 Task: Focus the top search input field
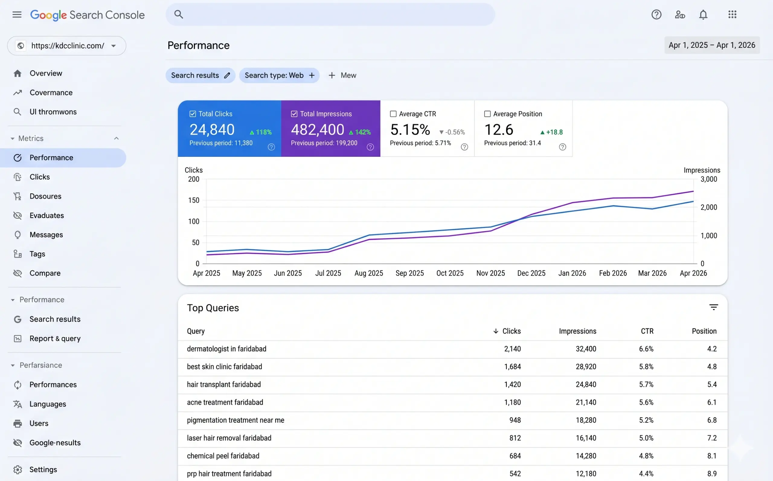[330, 14]
